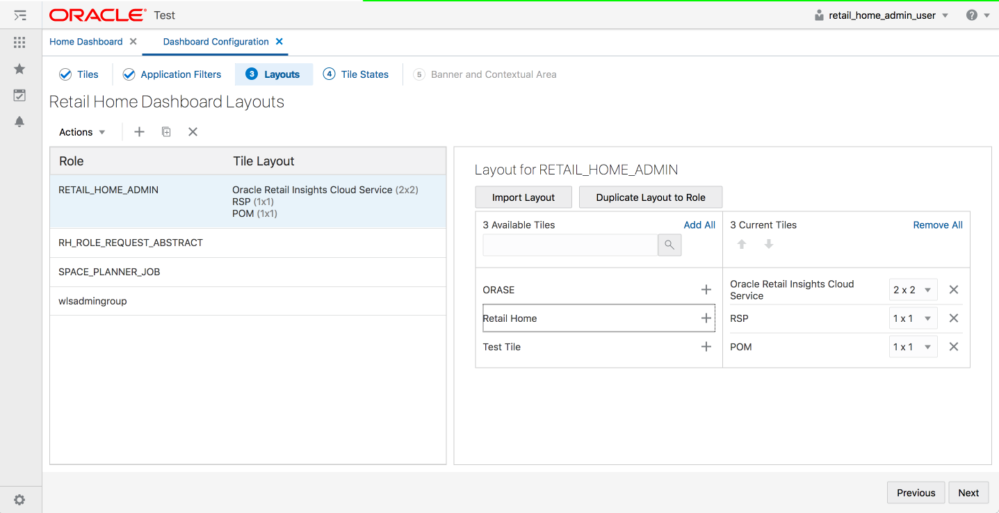
Task: Go to the Tiles step
Action: (x=79, y=74)
